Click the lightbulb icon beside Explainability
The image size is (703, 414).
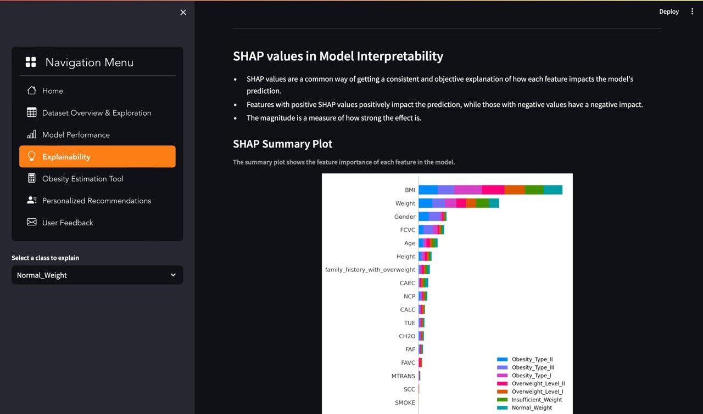(x=32, y=156)
